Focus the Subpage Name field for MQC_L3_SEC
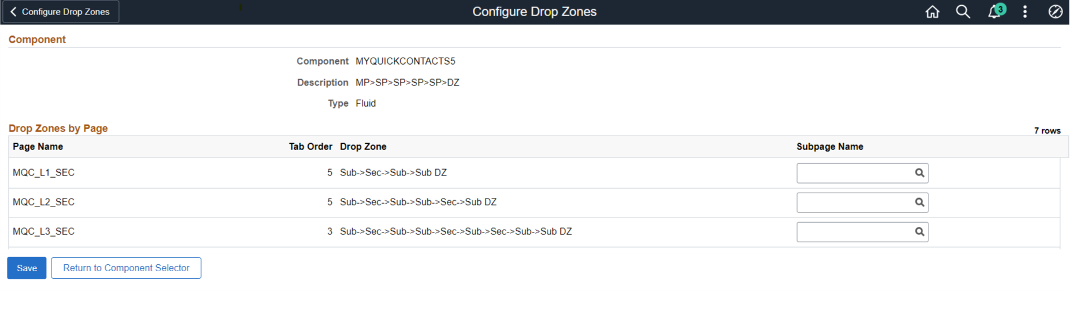The height and width of the screenshot is (322, 1070). (853, 231)
